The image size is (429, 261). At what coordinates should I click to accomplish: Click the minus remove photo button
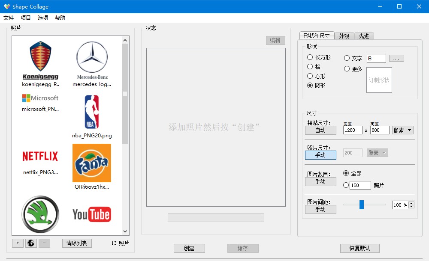pyautogui.click(x=44, y=243)
